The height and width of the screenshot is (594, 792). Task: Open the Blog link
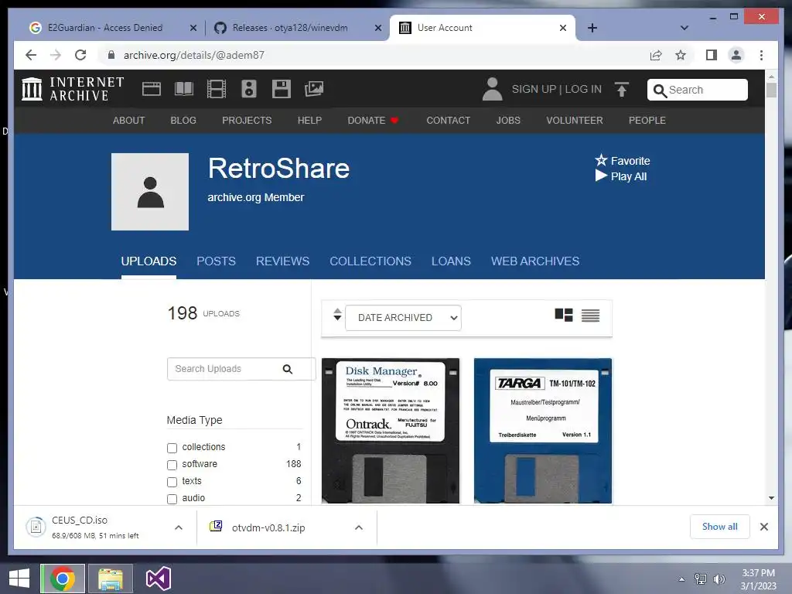pyautogui.click(x=183, y=120)
